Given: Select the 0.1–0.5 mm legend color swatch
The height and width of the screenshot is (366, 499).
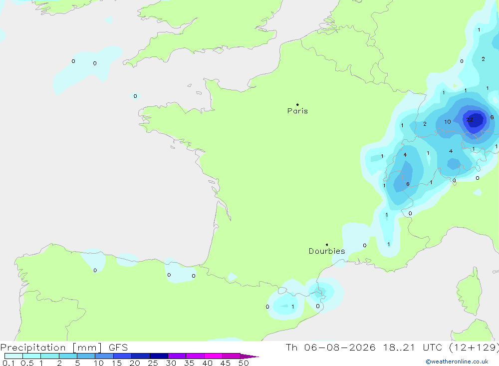Looking at the screenshot, I should [13, 356].
